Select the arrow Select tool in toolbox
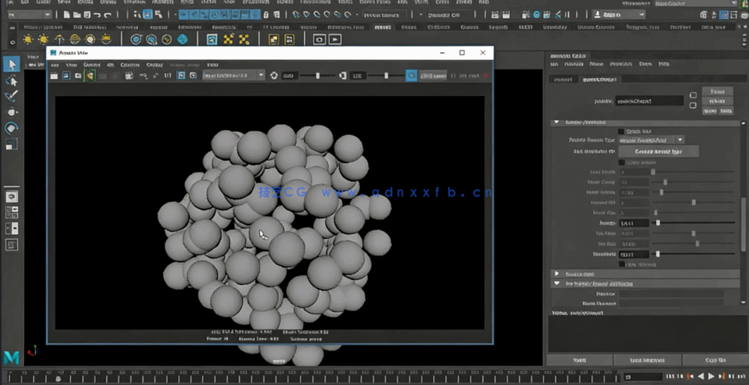 pos(11,65)
